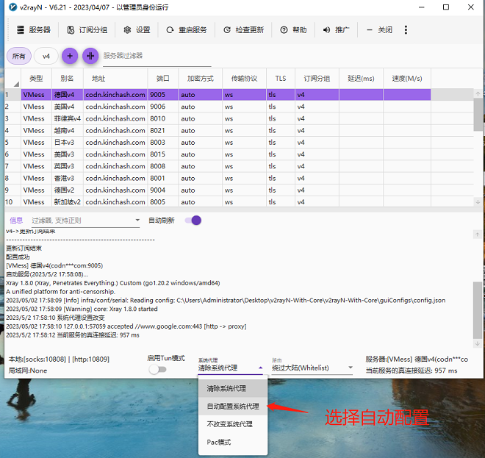Click 重启服务 restart service icon
The width and height of the screenshot is (485, 458).
coord(170,30)
